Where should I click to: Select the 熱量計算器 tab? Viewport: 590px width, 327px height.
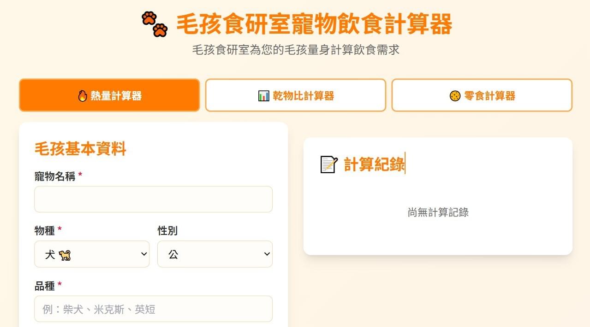[109, 95]
